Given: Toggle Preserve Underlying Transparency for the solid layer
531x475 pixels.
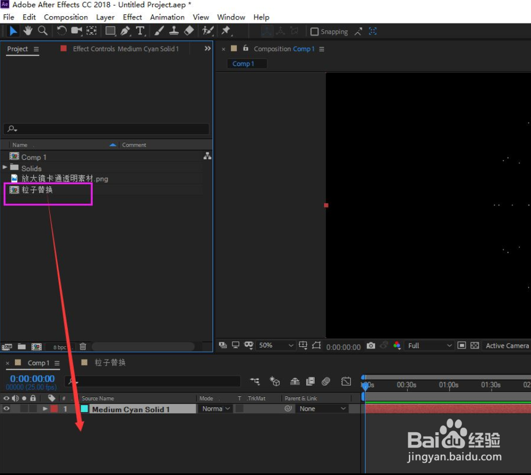Looking at the screenshot, I should [240, 408].
